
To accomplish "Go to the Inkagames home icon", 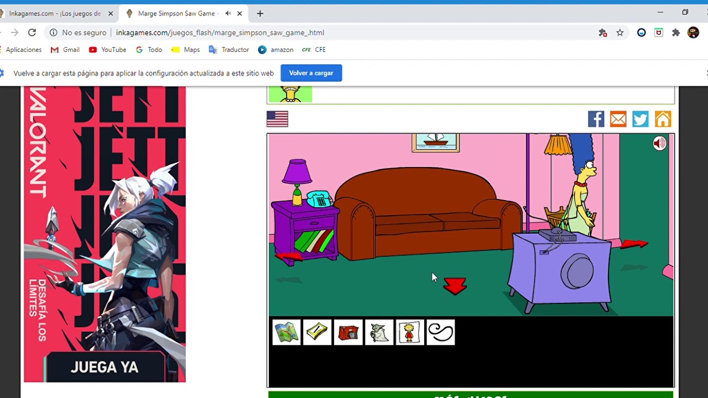I will tap(663, 119).
